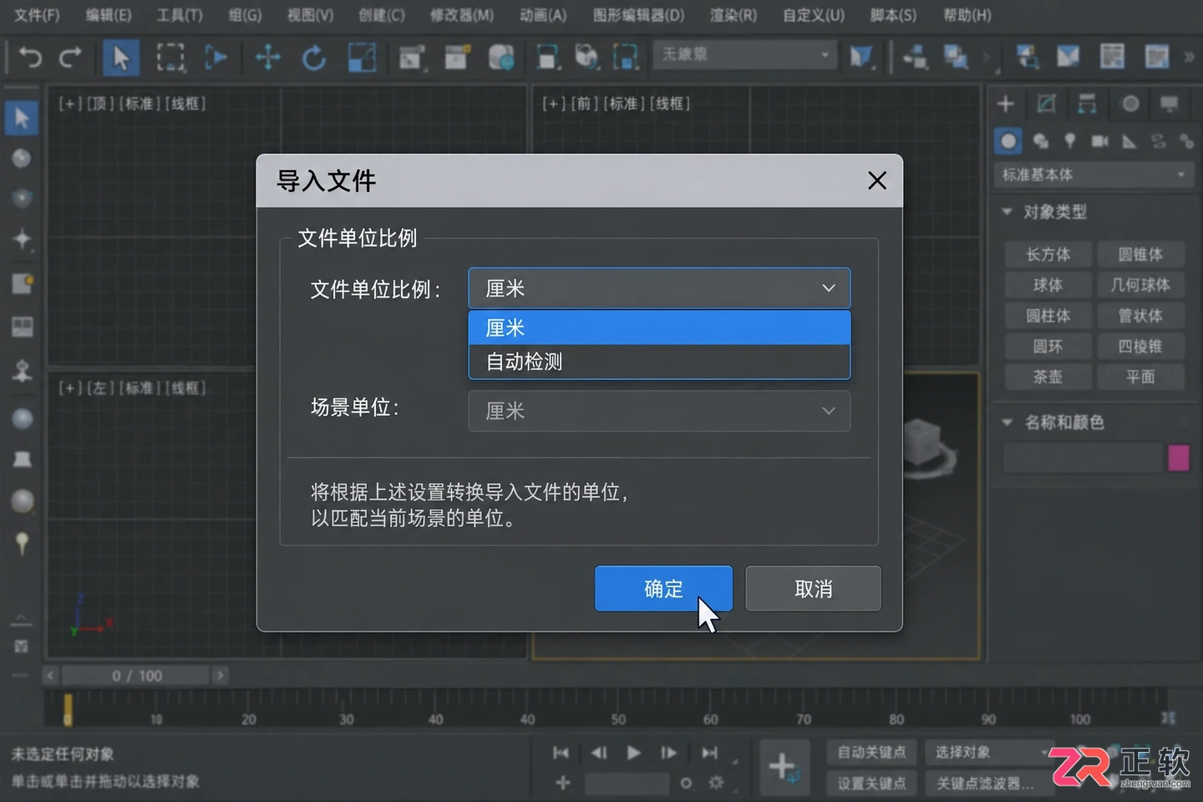
Task: Select the Move tool in the main toolbar
Action: [267, 57]
